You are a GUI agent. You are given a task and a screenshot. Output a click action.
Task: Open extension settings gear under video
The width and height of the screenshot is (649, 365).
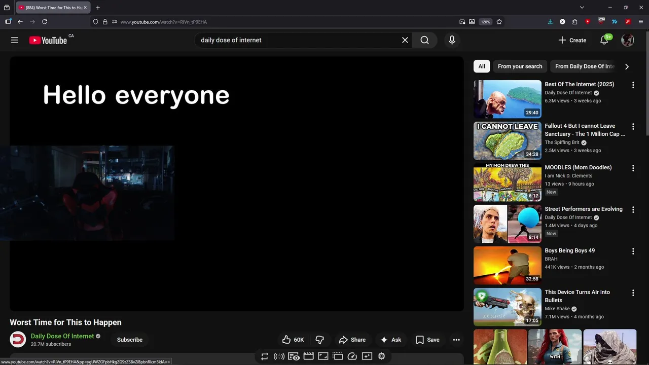pyautogui.click(x=382, y=356)
